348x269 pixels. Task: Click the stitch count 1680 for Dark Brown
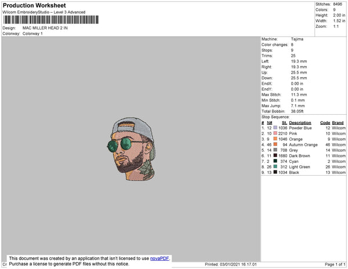coord(283,156)
